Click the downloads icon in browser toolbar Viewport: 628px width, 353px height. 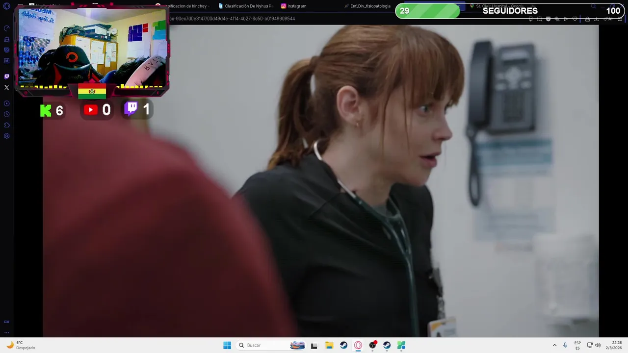click(597, 19)
